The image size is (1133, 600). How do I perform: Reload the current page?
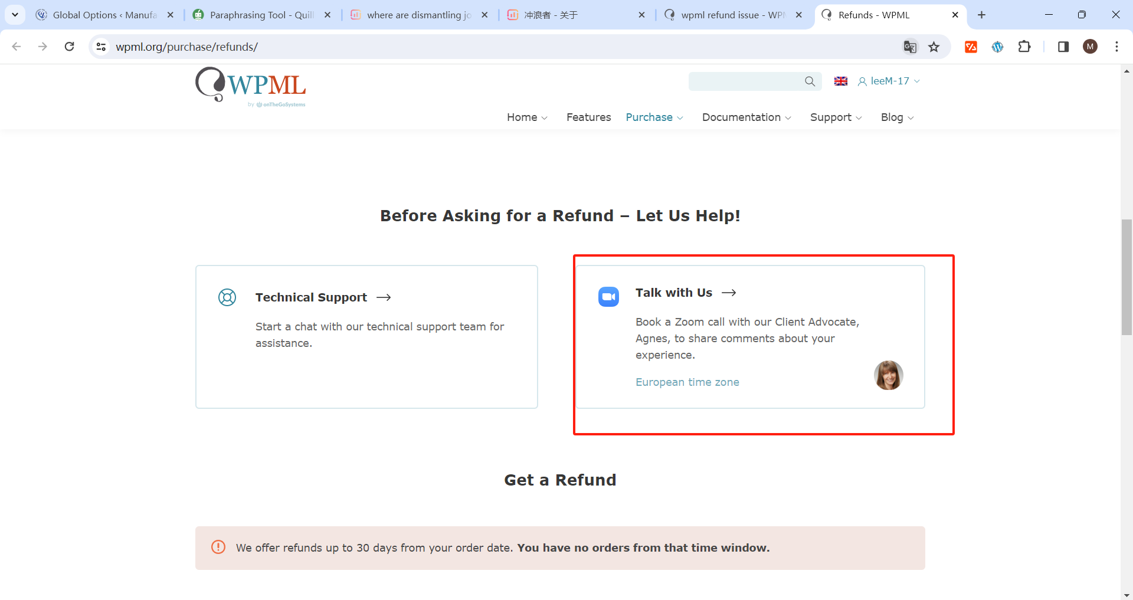[69, 47]
